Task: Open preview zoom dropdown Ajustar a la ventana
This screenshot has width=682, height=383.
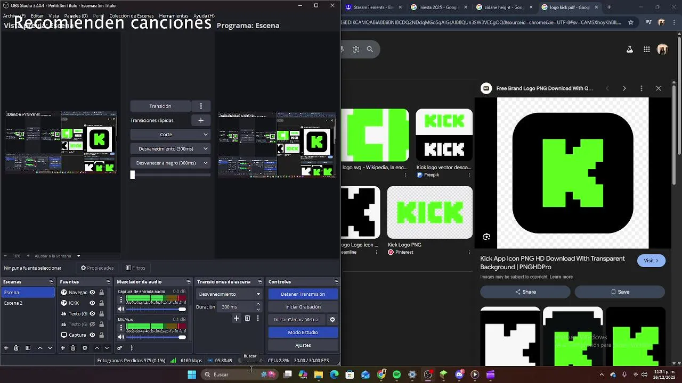Action: [x=78, y=256]
